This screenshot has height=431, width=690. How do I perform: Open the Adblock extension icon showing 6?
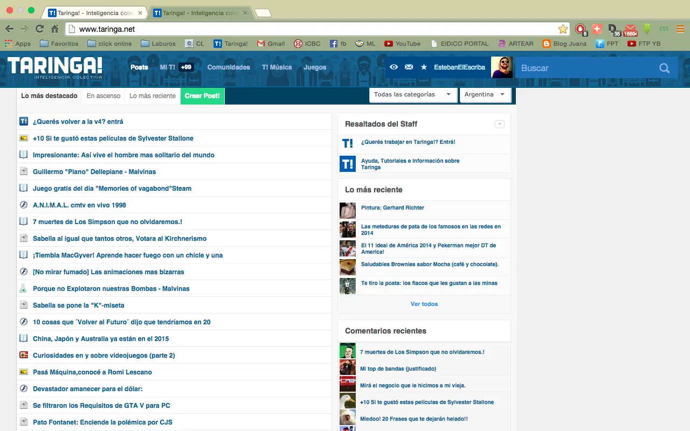pyautogui.click(x=581, y=30)
